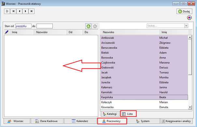Select the Czajkowska row
This screenshot has height=127, width=197.
click(x=144, y=63)
